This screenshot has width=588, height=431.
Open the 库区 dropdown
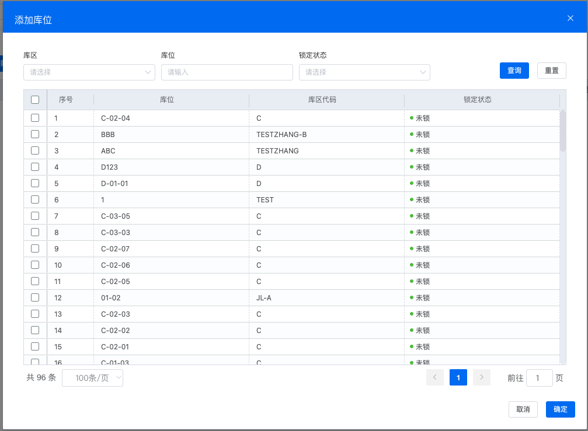click(89, 72)
